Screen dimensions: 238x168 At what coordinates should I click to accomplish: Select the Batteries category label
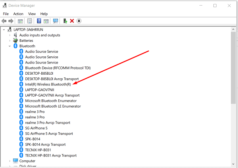[26, 41]
